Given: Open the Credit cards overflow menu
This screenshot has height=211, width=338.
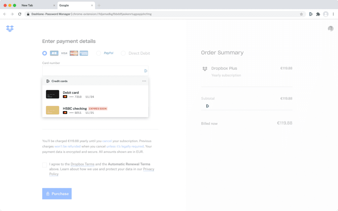Looking at the screenshot, I should (x=144, y=81).
